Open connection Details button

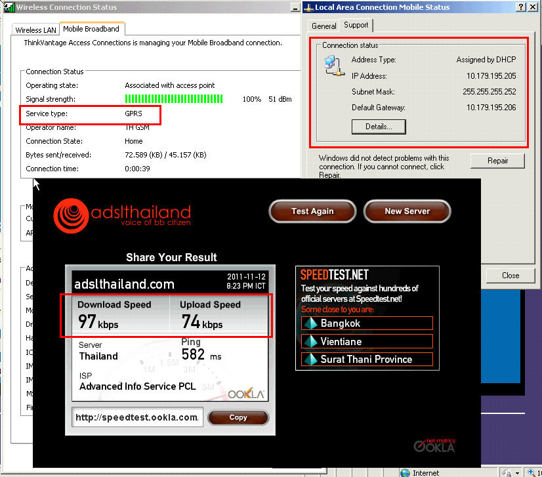point(379,127)
